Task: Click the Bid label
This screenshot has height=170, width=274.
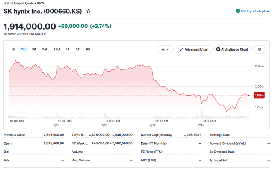Action: tap(6, 152)
